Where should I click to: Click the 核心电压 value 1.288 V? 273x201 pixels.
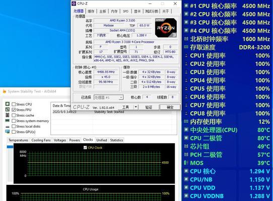pyautogui.click(x=142, y=35)
